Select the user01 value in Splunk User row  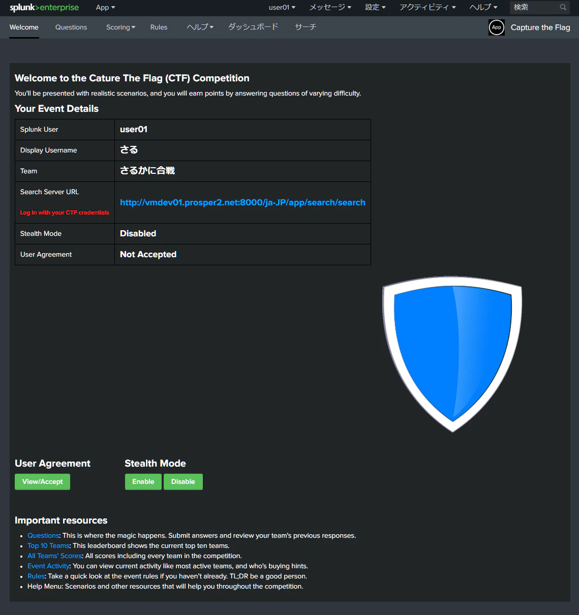pos(134,130)
